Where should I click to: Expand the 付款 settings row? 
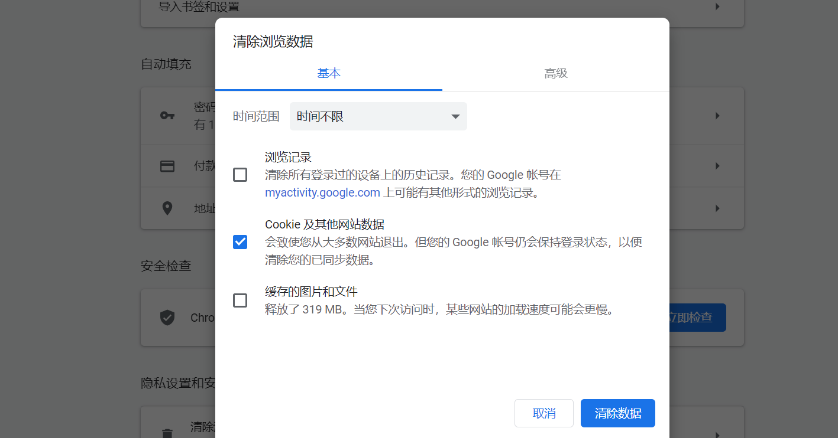click(x=717, y=166)
